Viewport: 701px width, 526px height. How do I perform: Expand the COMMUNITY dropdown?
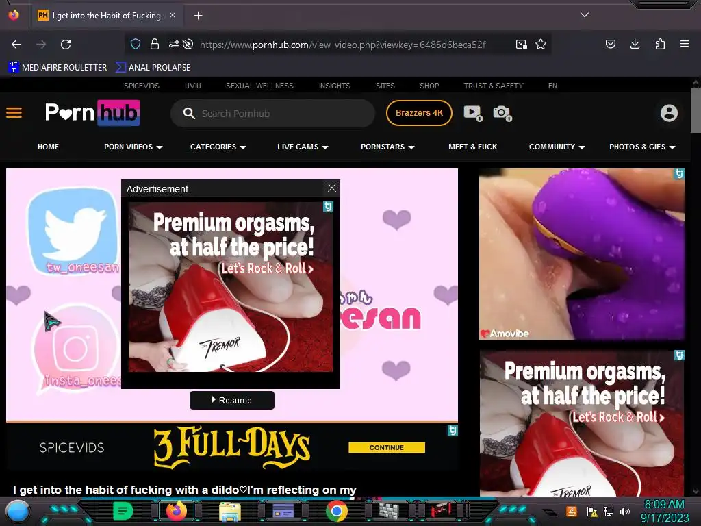click(x=557, y=147)
